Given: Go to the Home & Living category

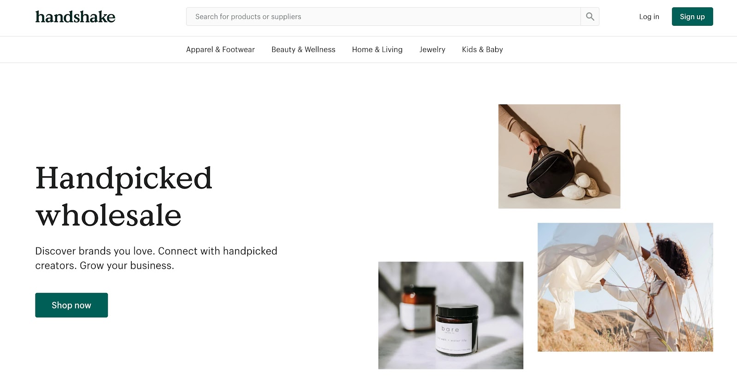Looking at the screenshot, I should [x=377, y=50].
